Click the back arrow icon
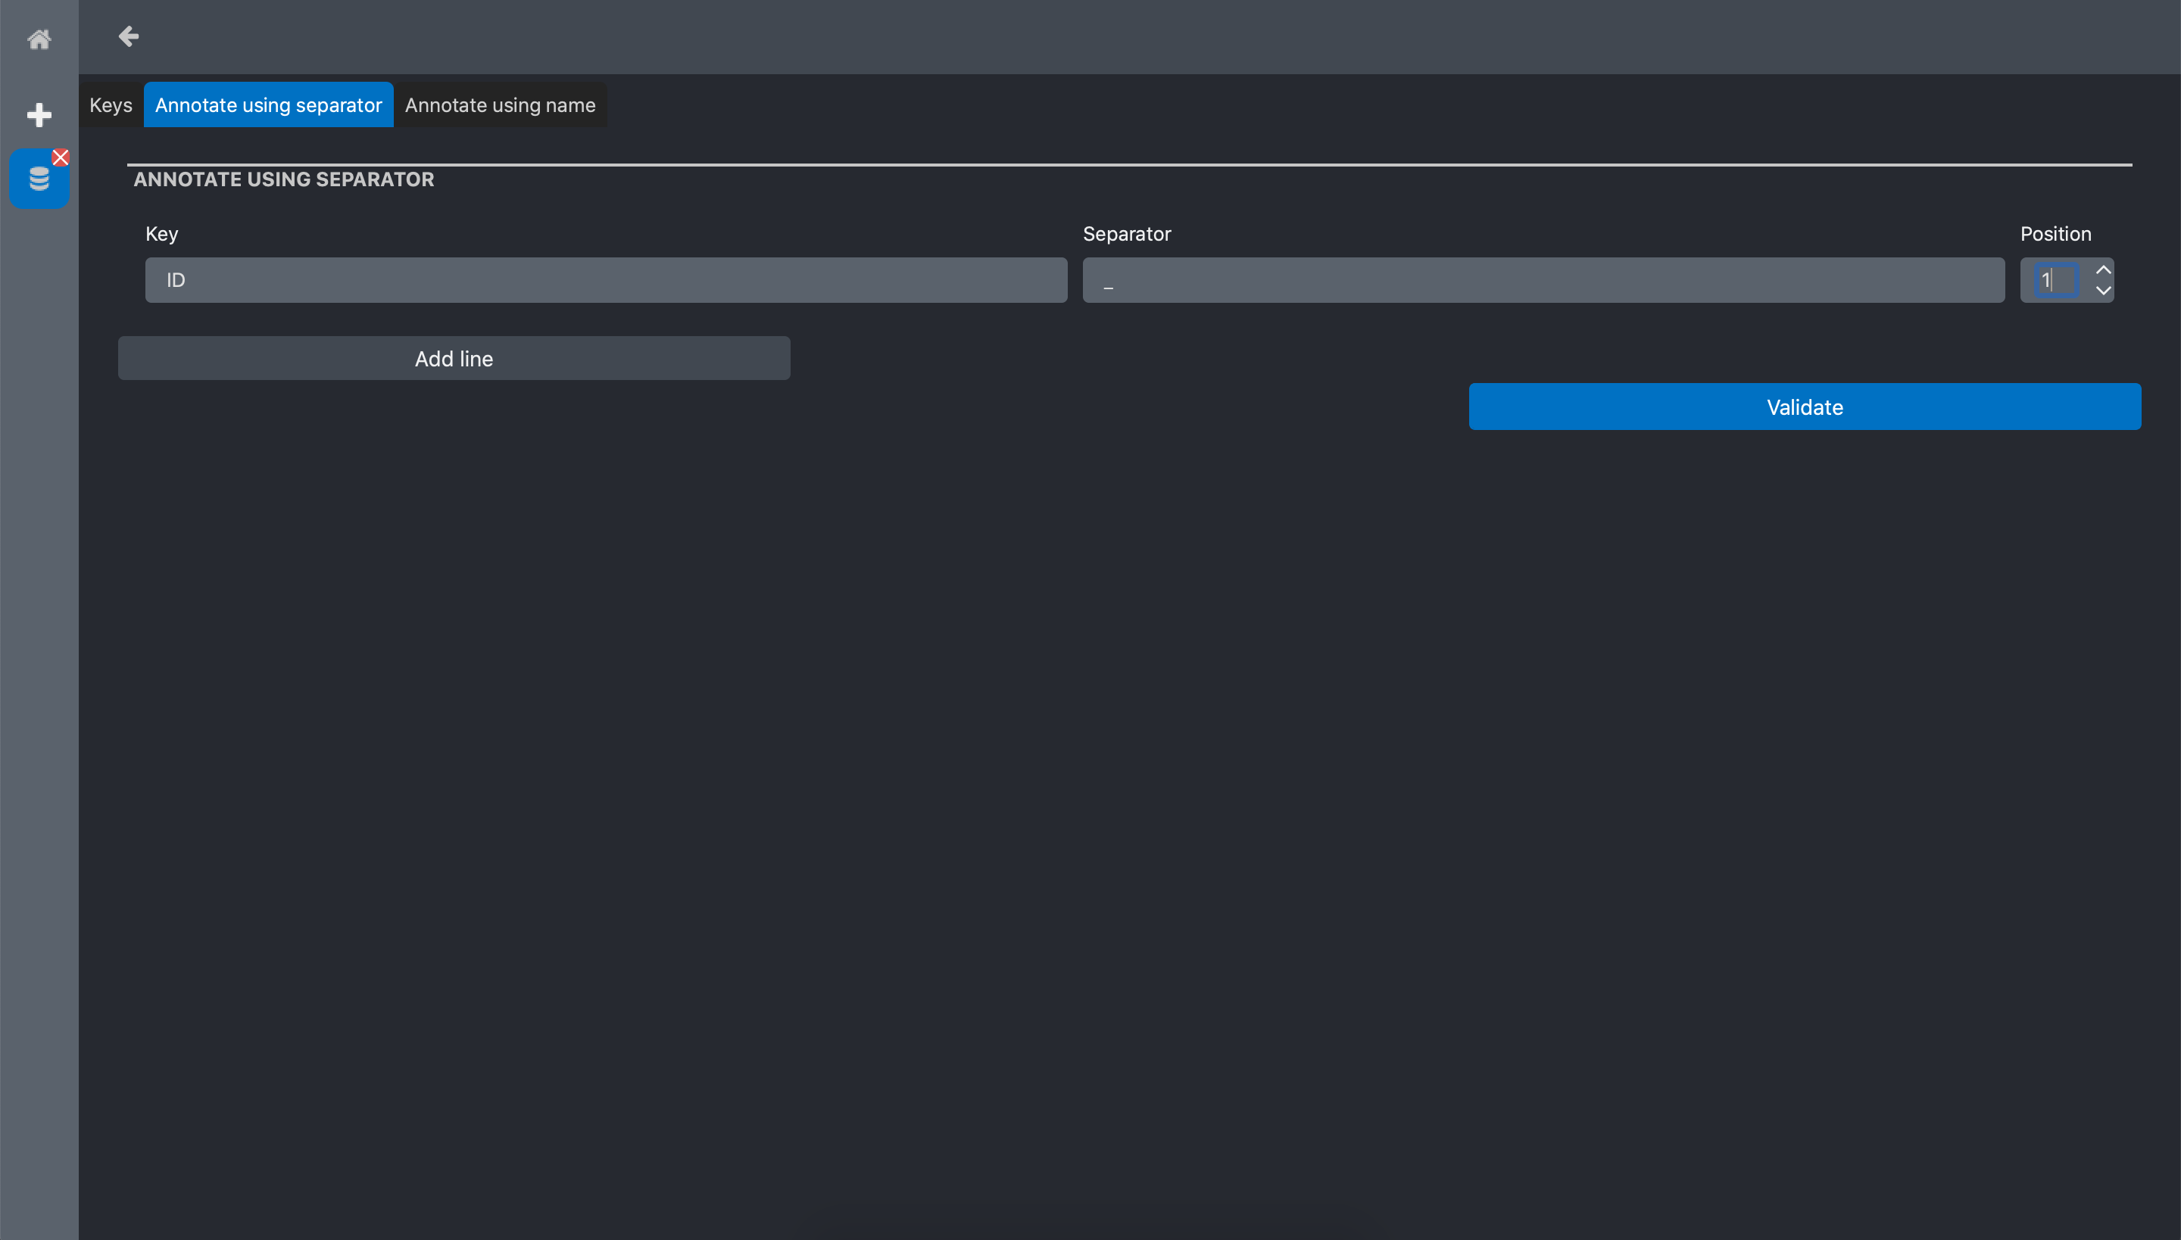Image resolution: width=2181 pixels, height=1240 pixels. 129,36
